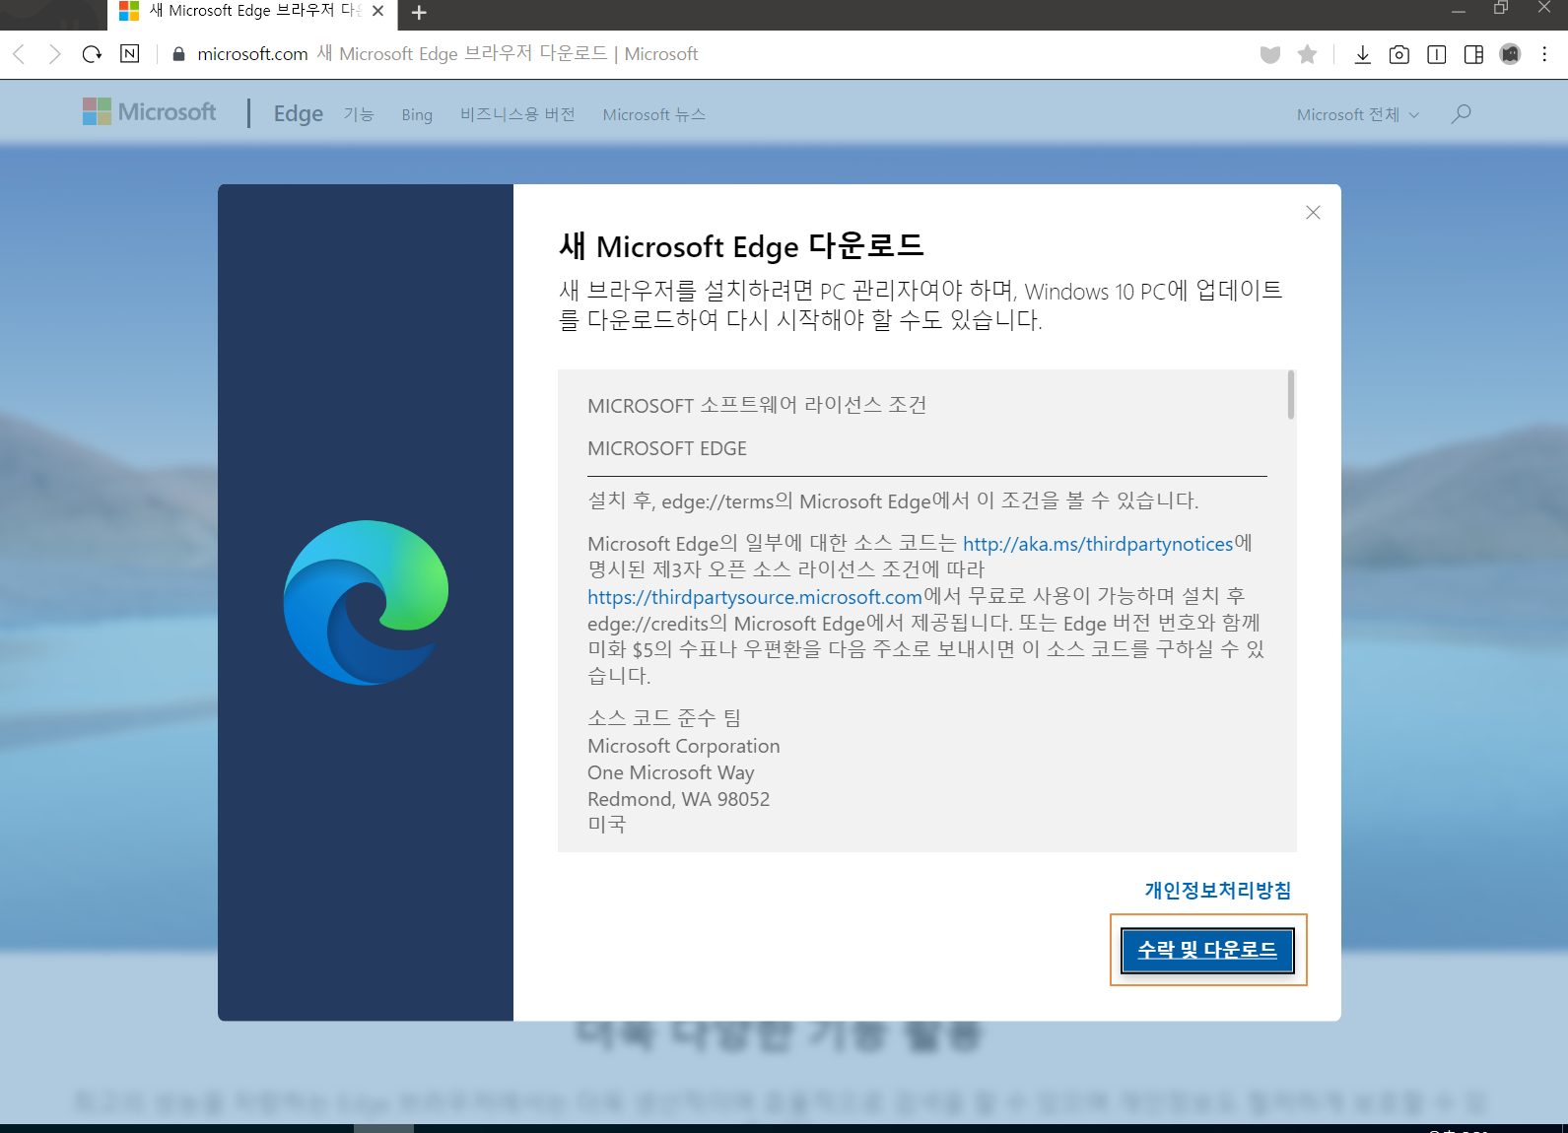The width and height of the screenshot is (1568, 1133).
Task: Open the aka.ms/thirdpartynotices link
Action: click(x=1098, y=544)
